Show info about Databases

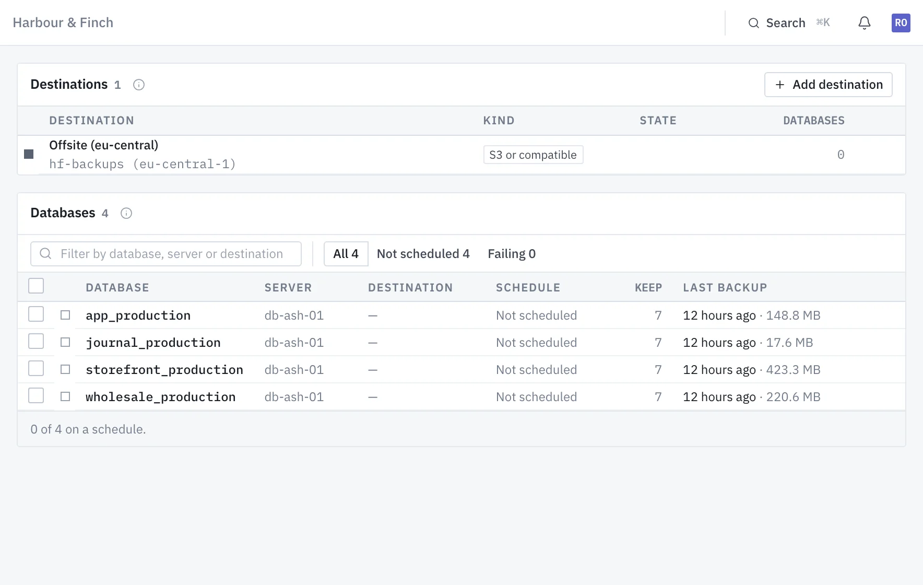126,213
